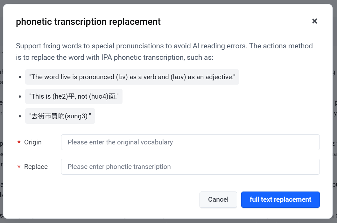Click the bullet before the sung3 example

click(x=20, y=116)
